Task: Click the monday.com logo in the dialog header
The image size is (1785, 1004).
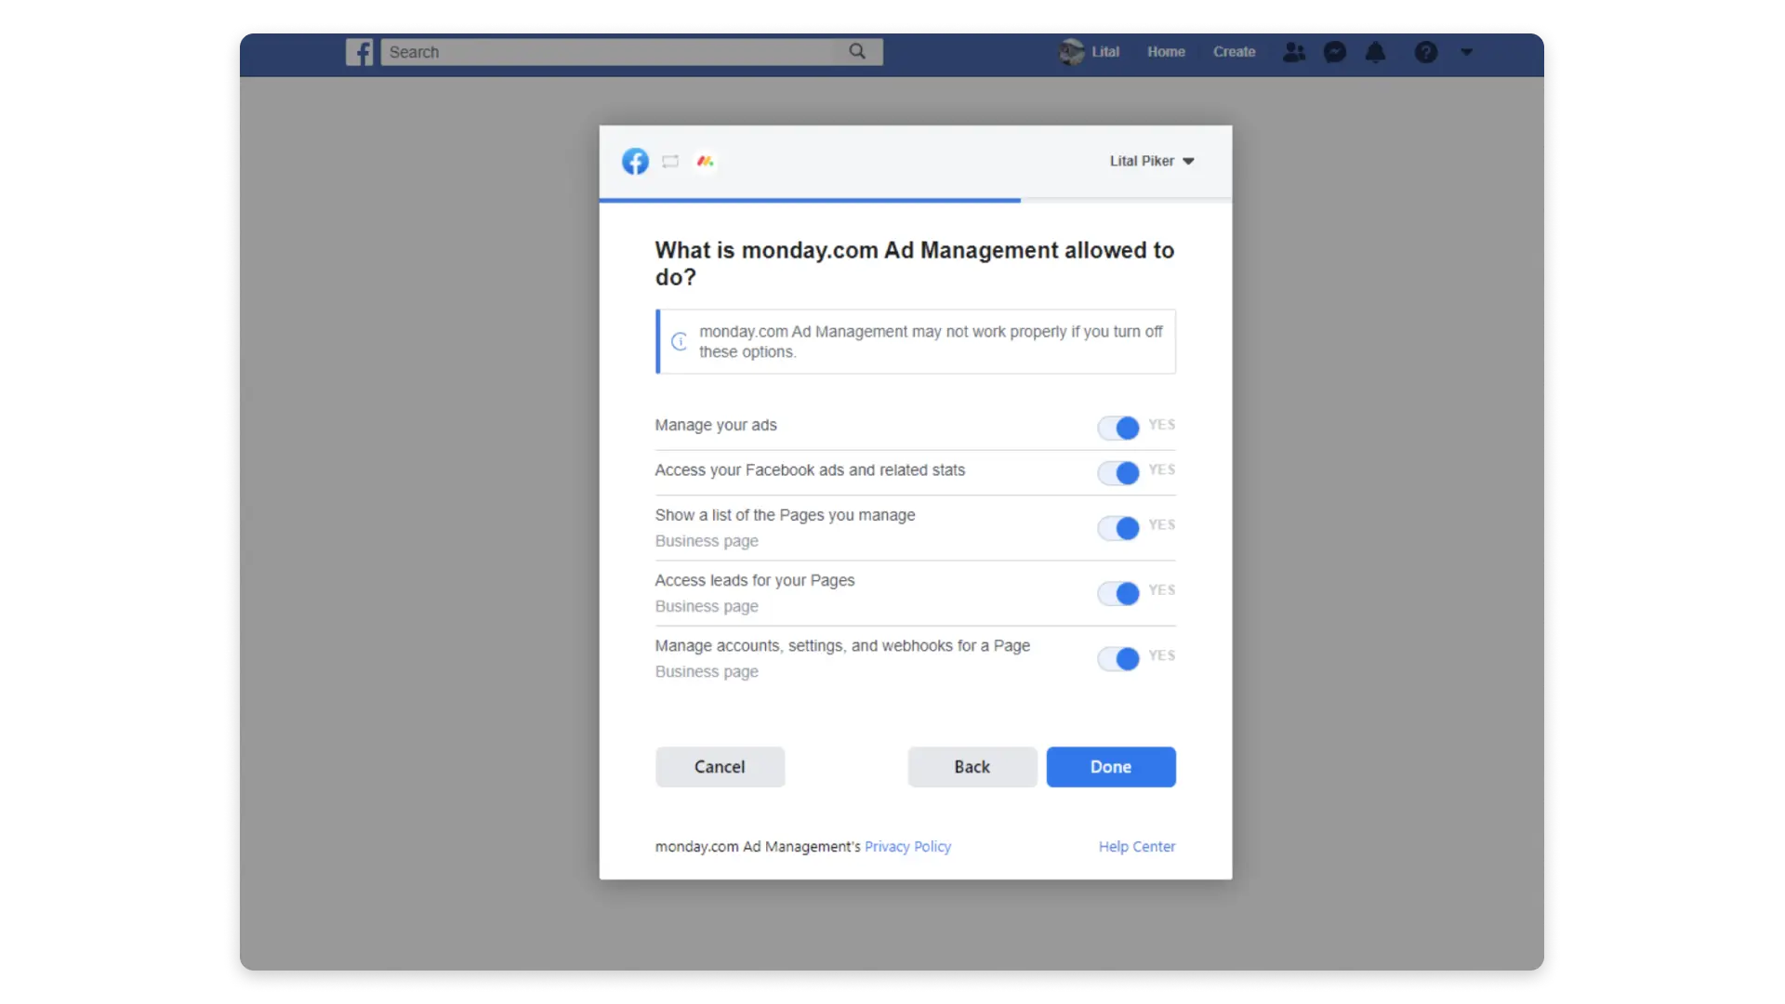Action: pyautogui.click(x=706, y=162)
